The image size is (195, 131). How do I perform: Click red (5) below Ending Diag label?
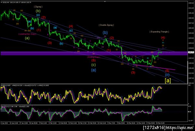94,60
